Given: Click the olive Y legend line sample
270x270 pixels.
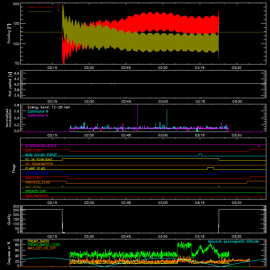Looking at the screenshot, I should point(40,11).
